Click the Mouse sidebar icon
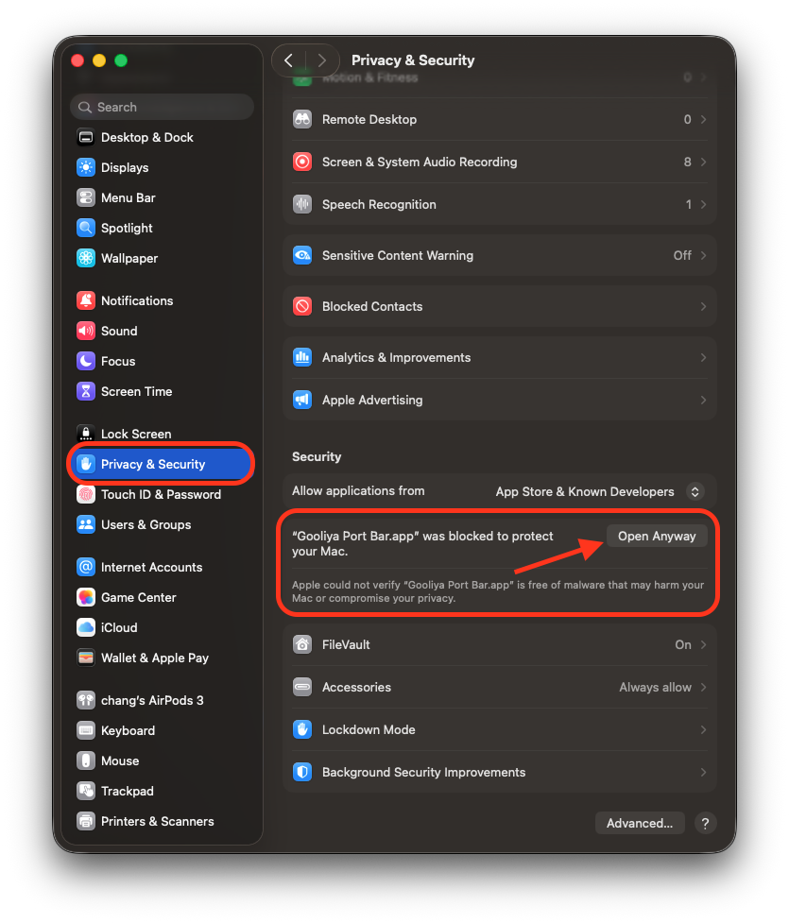789x923 pixels. [x=86, y=761]
